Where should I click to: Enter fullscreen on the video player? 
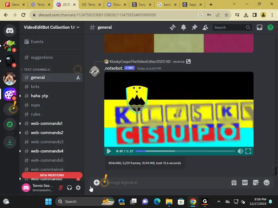[x=248, y=151]
